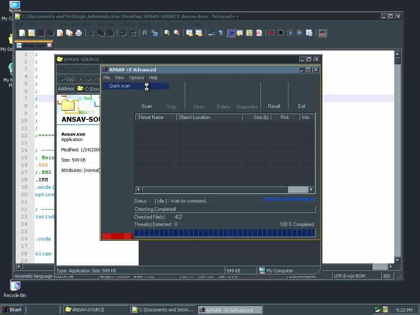Click Notepad++ vertical scrollbar down arrow
The height and width of the screenshot is (315, 420).
pos(397,260)
